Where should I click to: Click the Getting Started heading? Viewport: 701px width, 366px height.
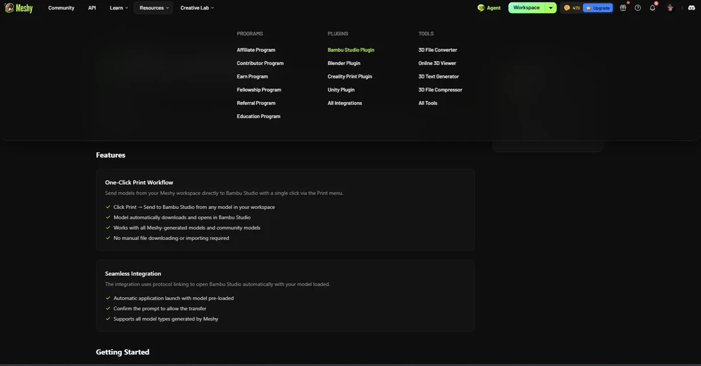(x=123, y=352)
